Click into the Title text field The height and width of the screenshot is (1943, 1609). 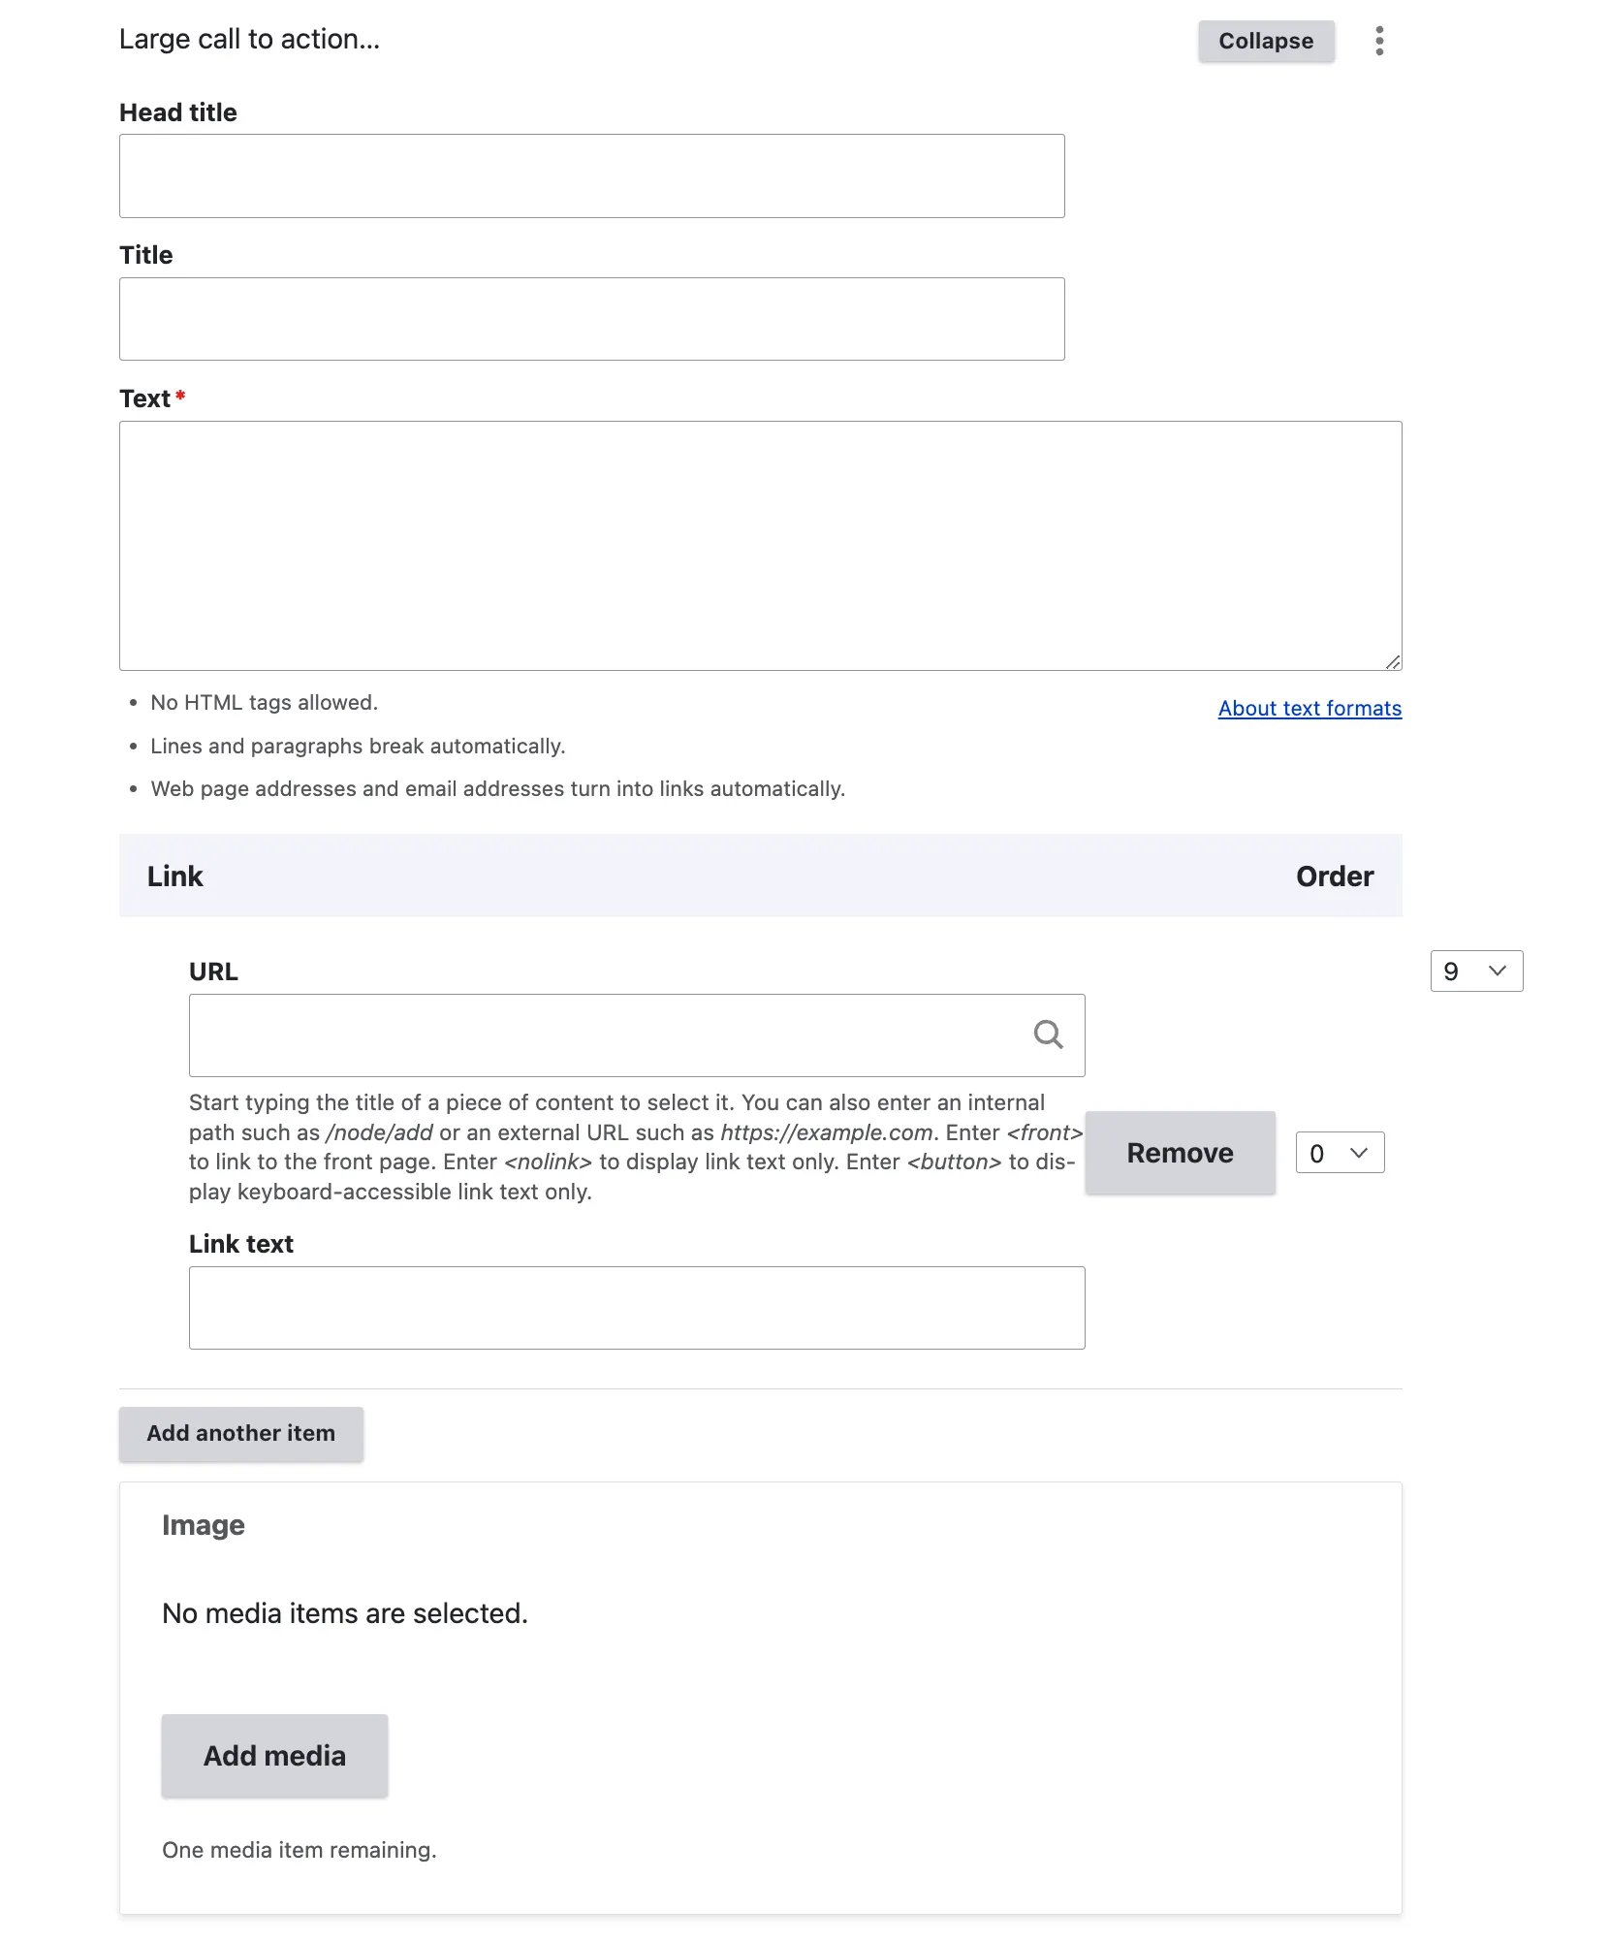pyautogui.click(x=591, y=319)
